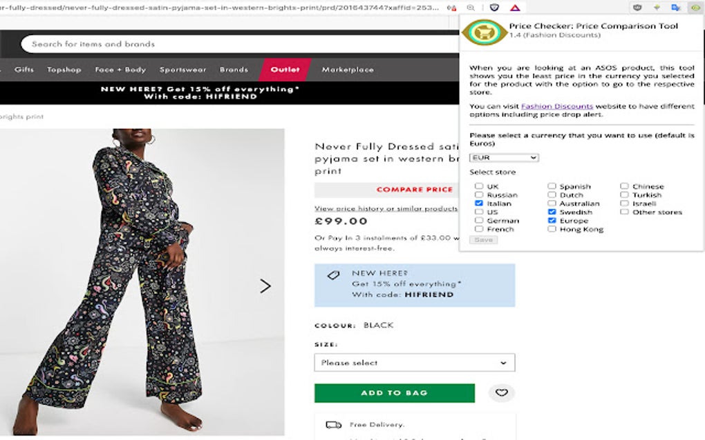Click the Price Checker extension toolbar icon
The image size is (705, 440).
695,8
